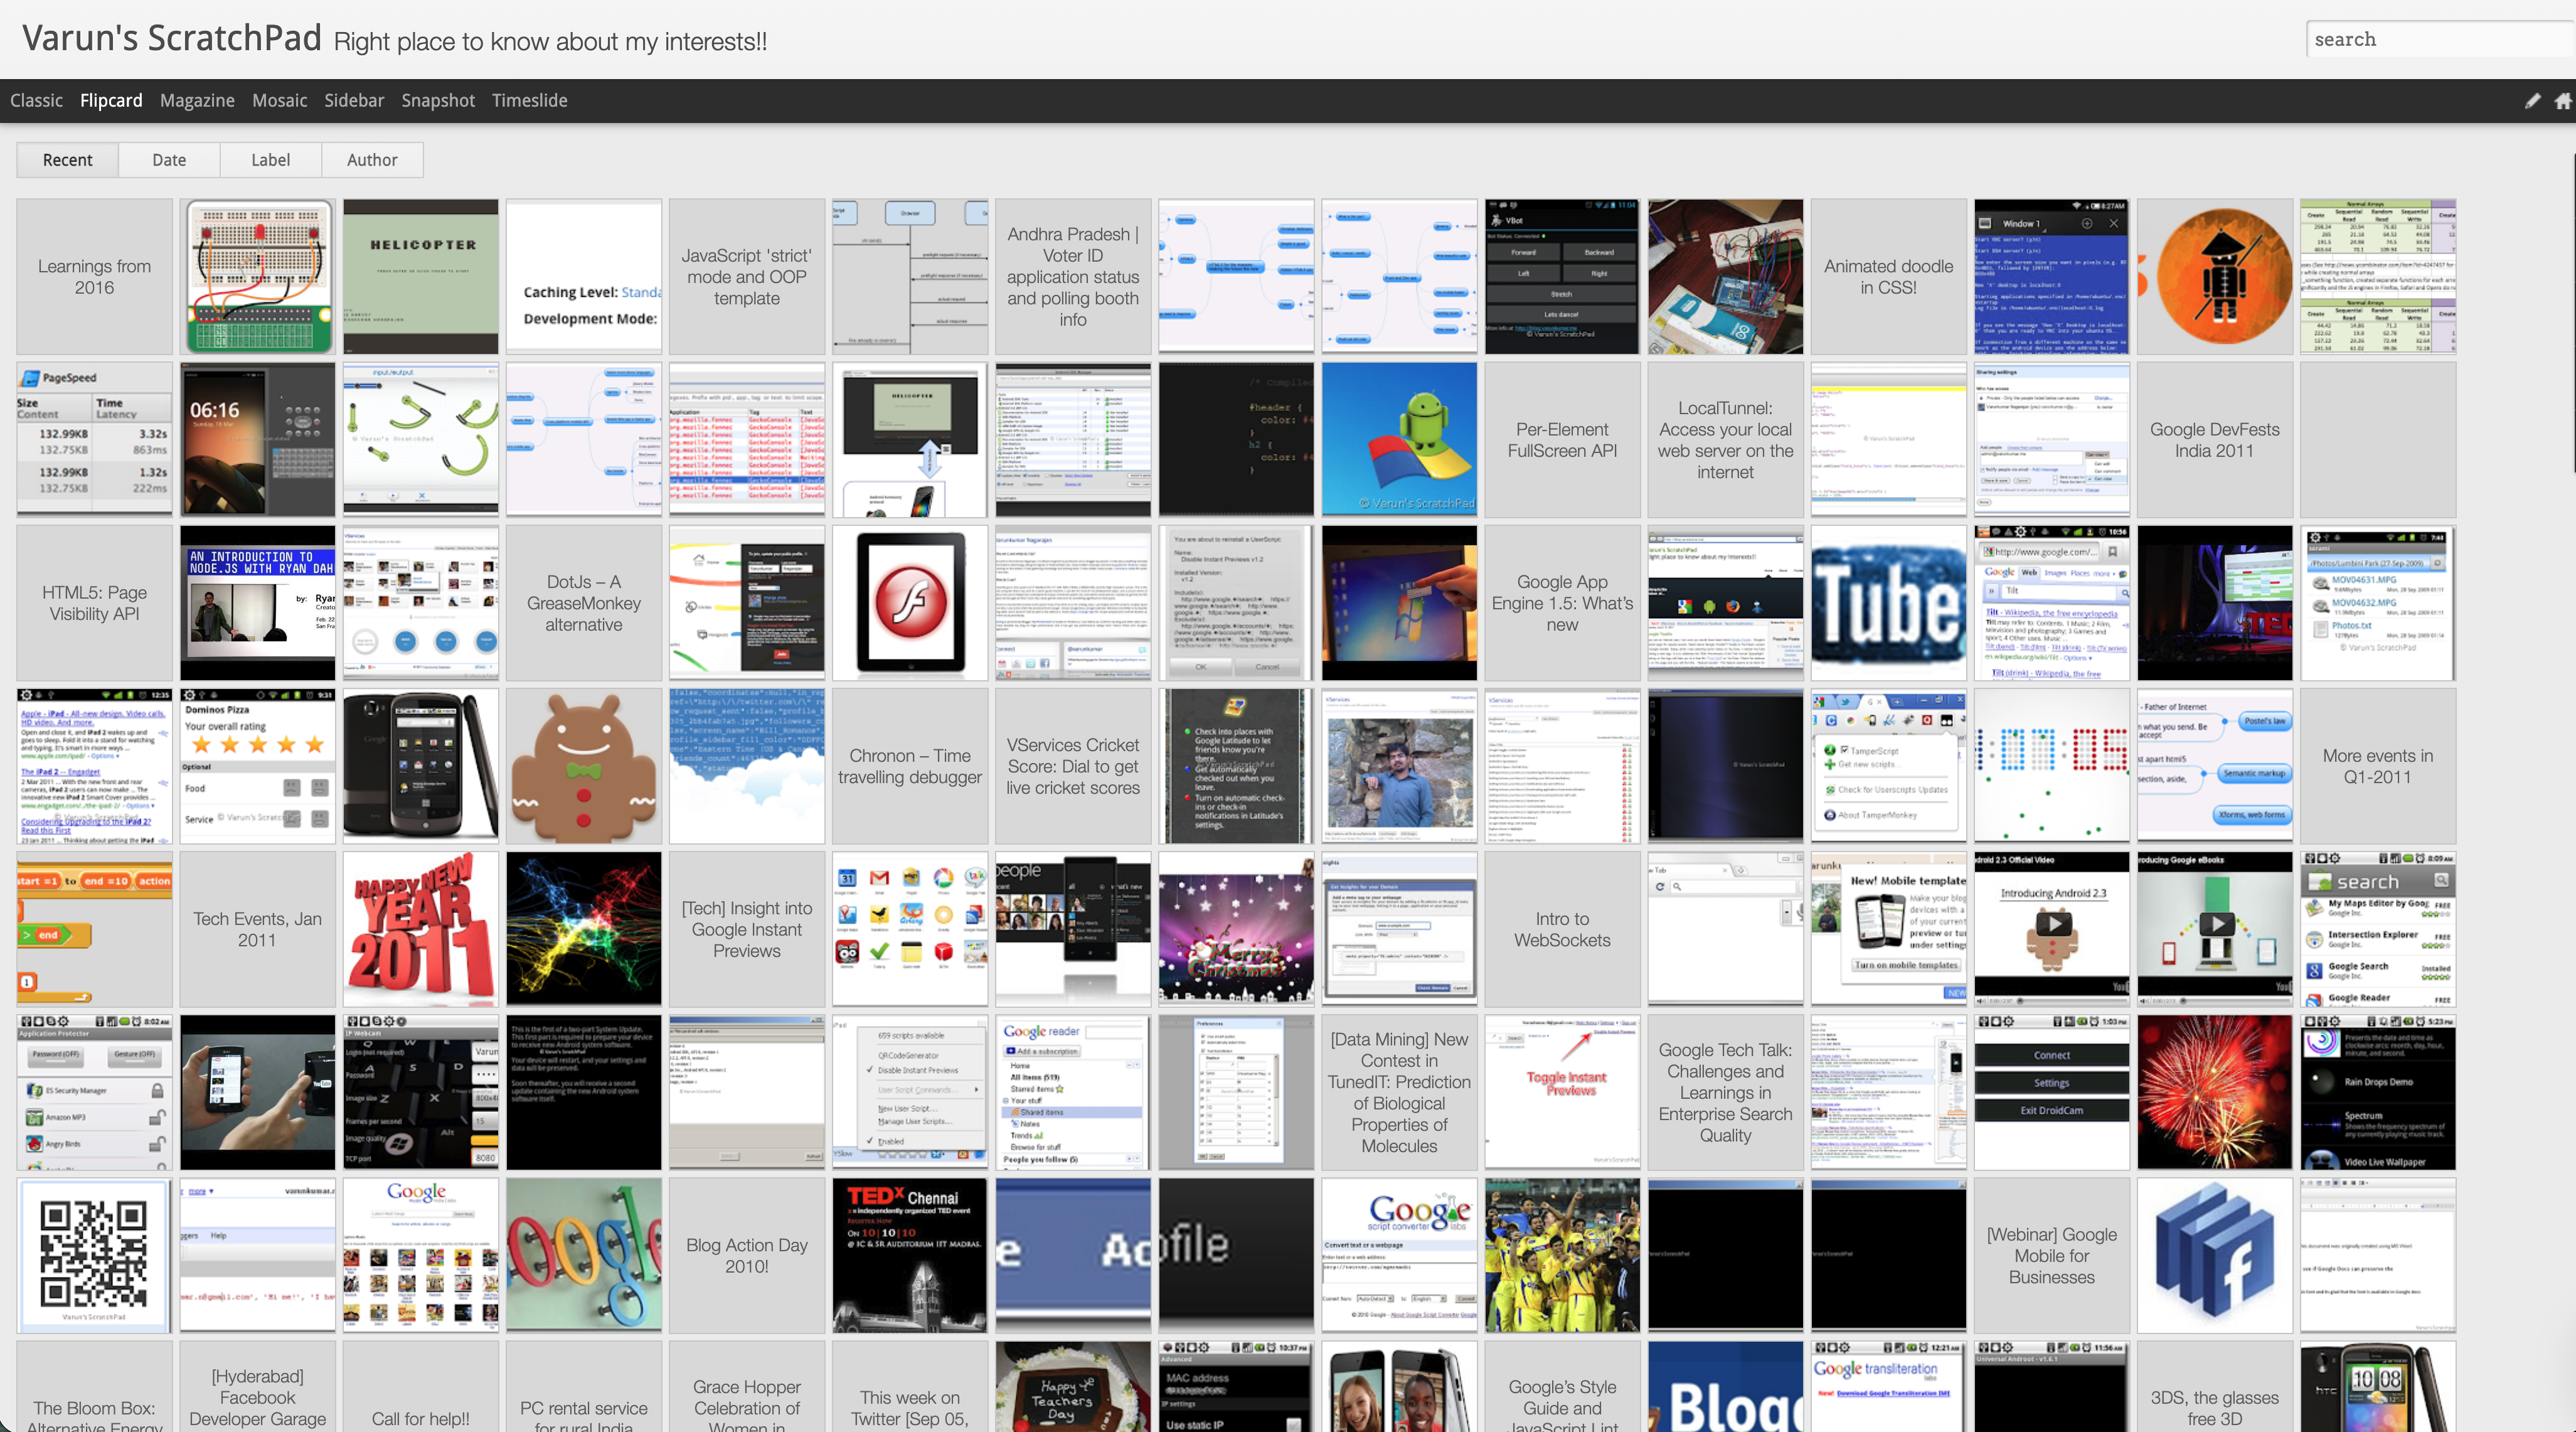Open the QR code post thumbnail
Screen dimensions: 2576x1432
coord(94,1255)
